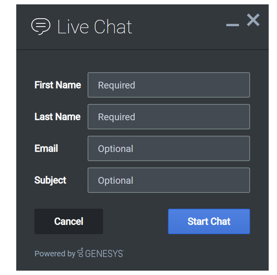Viewport: 277px width, 275px height.
Task: Minimize the Live Chat widget
Action: 233,25
